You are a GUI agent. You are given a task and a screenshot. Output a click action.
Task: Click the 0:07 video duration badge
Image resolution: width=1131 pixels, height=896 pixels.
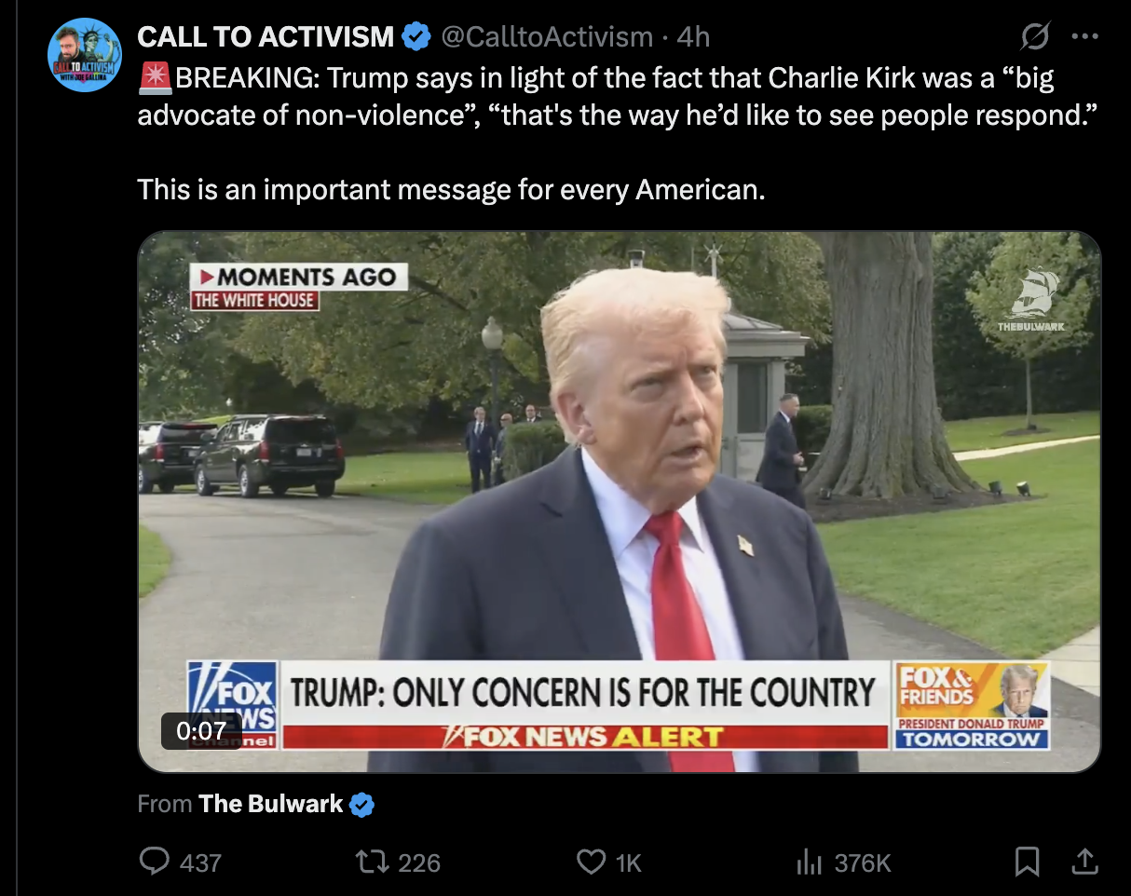(x=201, y=731)
